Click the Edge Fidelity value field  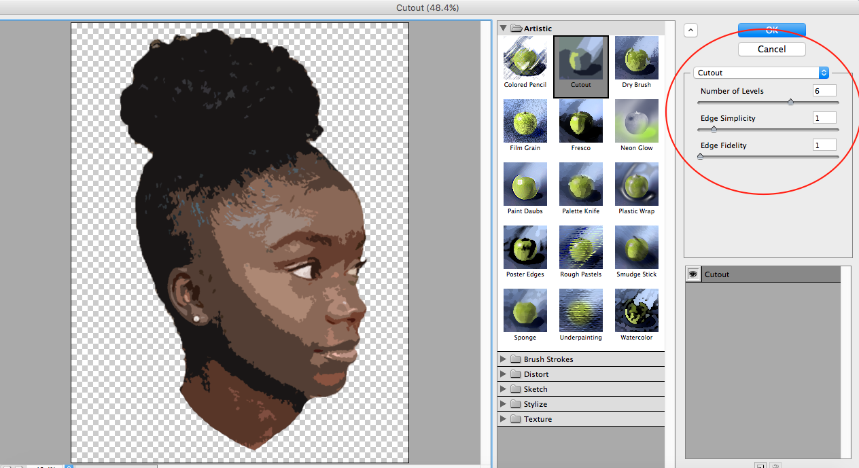824,145
